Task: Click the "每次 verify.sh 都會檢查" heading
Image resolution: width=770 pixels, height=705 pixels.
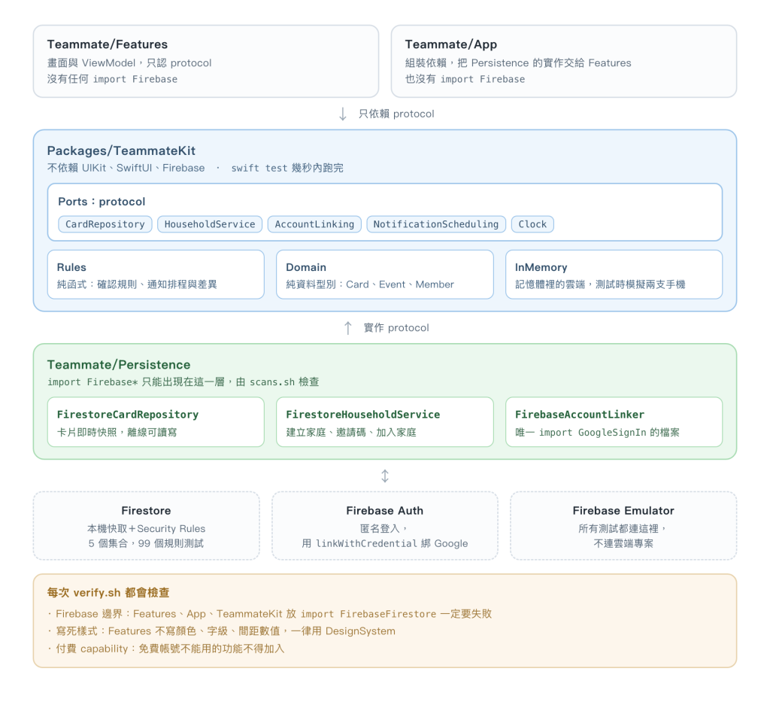Action: (108, 592)
